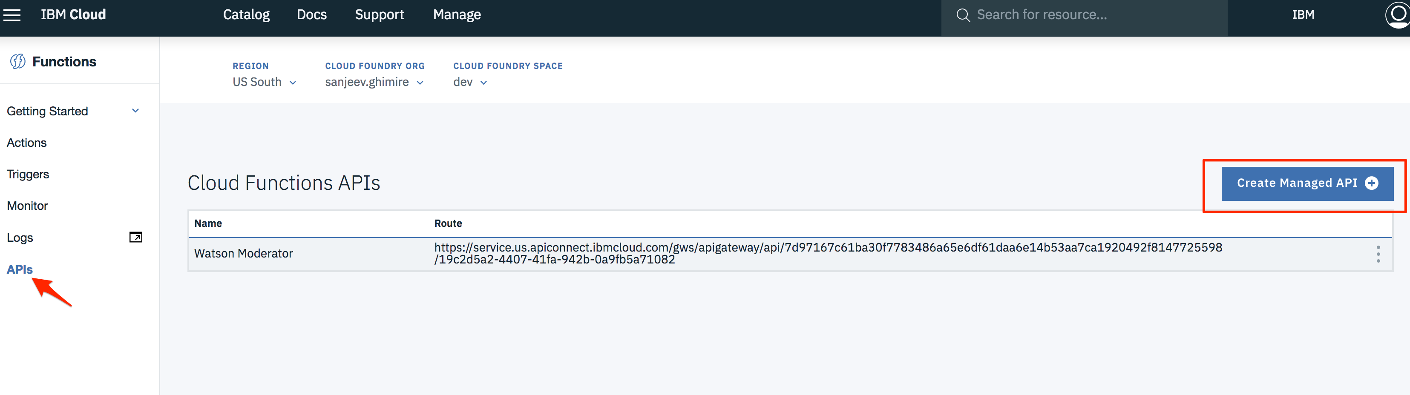Click the Watson Moderator route URL

(x=828, y=253)
